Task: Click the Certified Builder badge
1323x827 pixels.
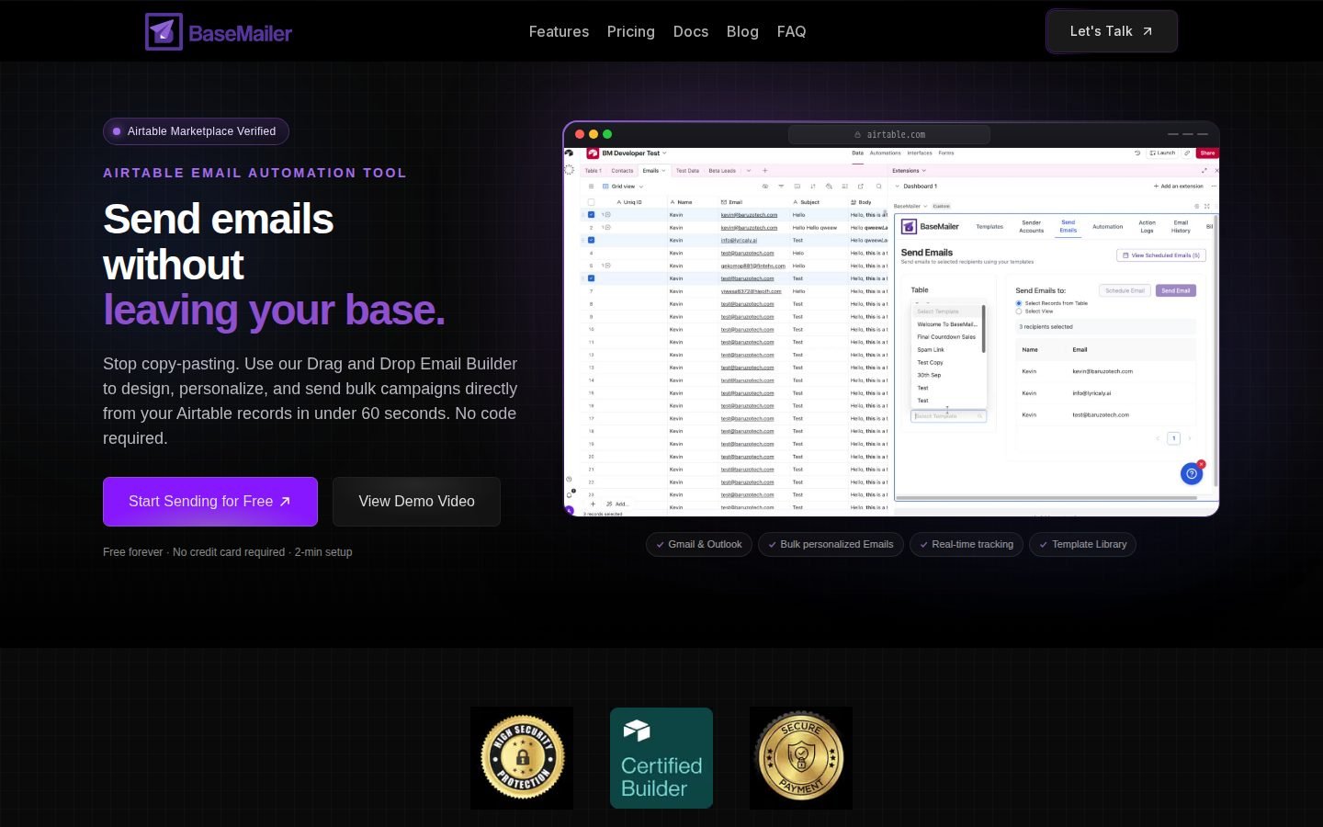Action: coord(661,758)
